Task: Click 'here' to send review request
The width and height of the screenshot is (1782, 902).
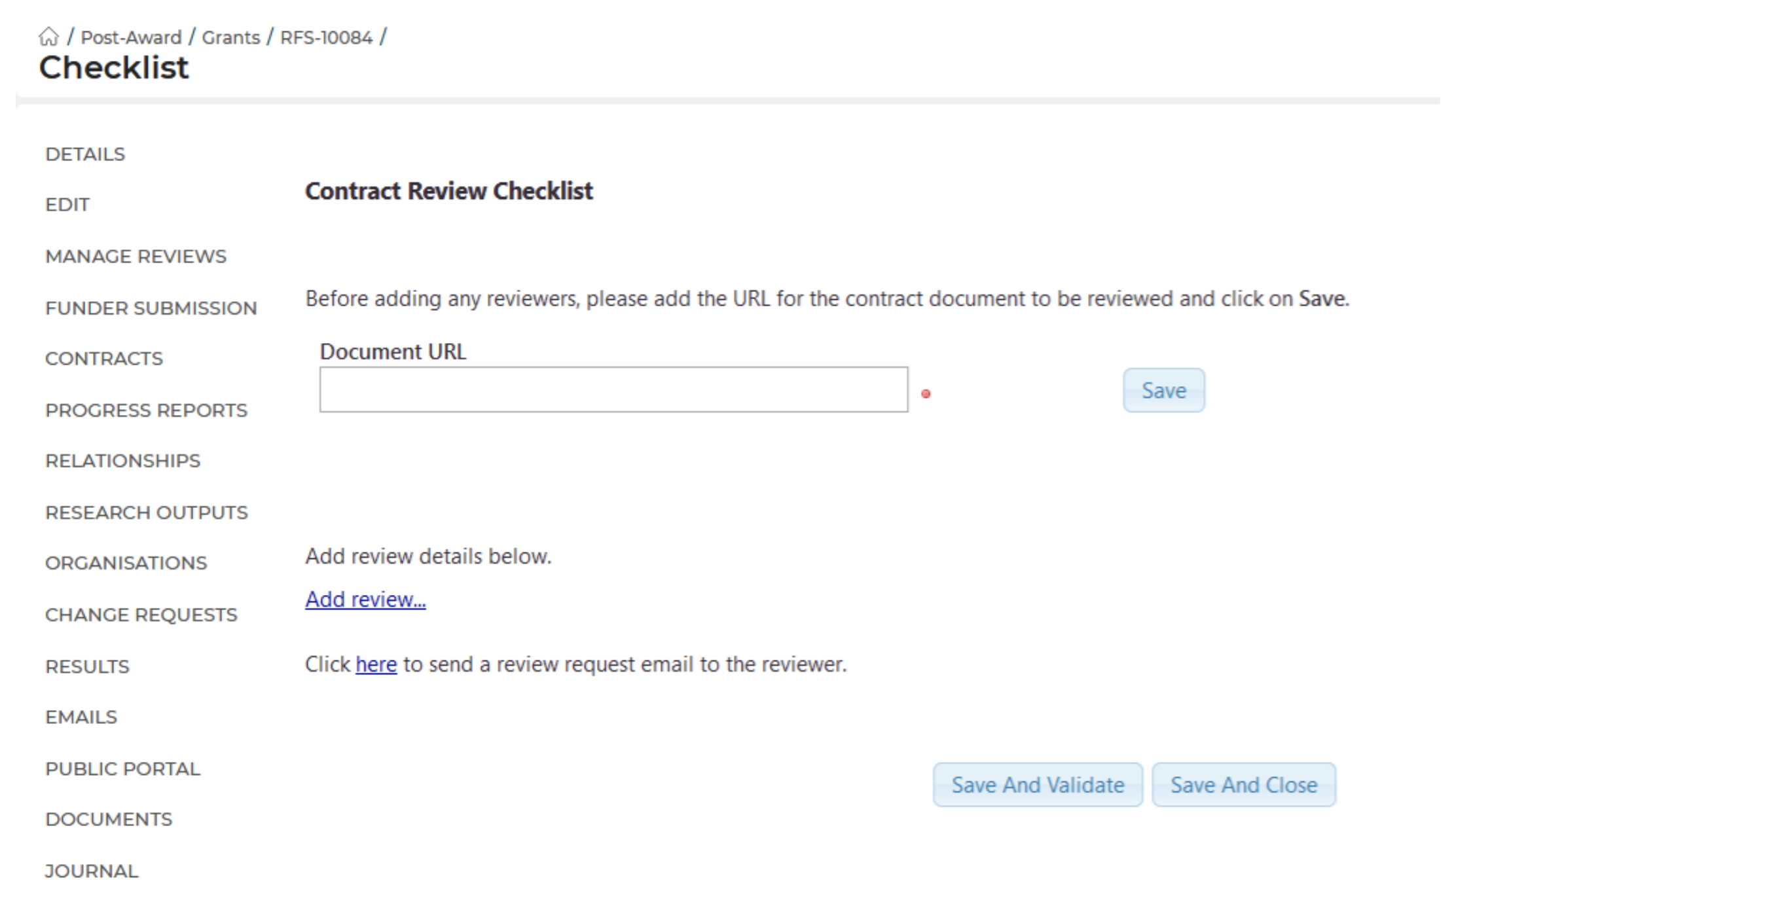Action: (x=376, y=665)
